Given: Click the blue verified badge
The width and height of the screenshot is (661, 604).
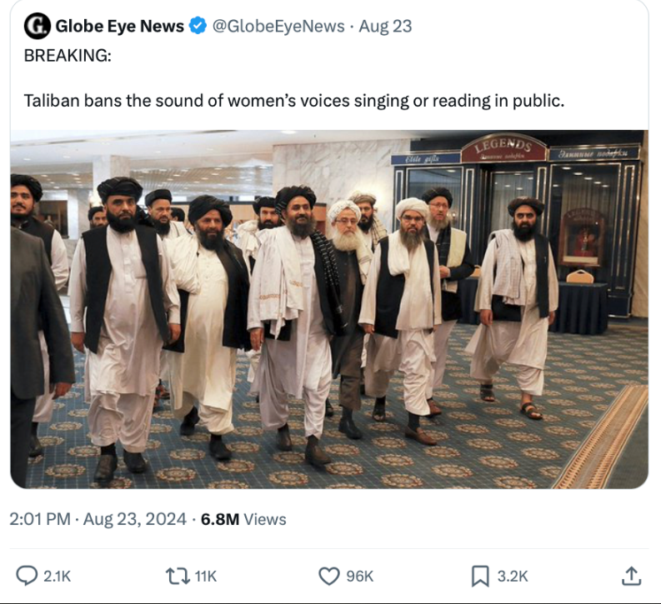Looking at the screenshot, I should coord(198,26).
